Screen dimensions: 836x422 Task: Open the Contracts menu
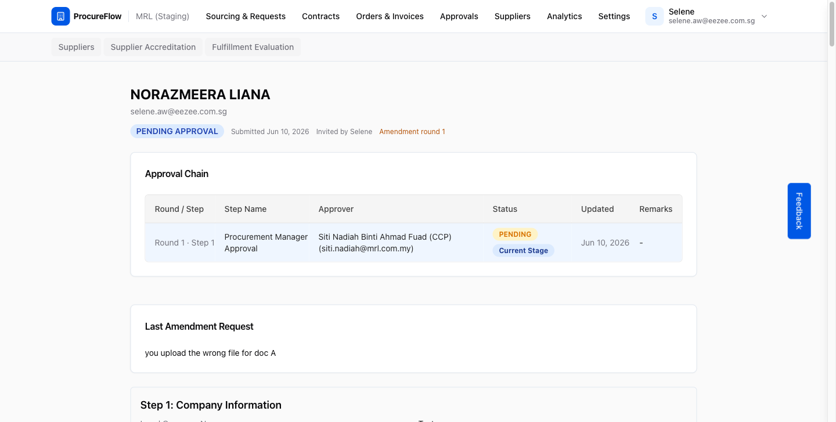point(320,16)
